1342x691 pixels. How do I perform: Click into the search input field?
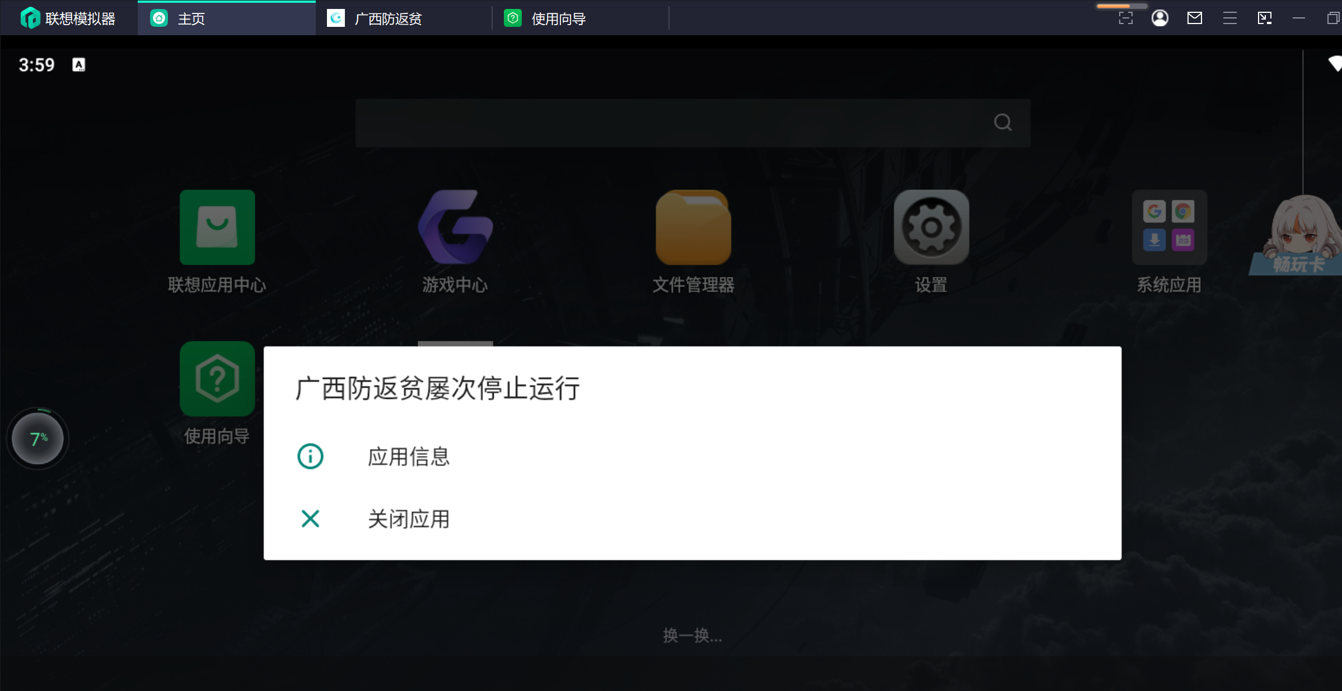[x=693, y=123]
